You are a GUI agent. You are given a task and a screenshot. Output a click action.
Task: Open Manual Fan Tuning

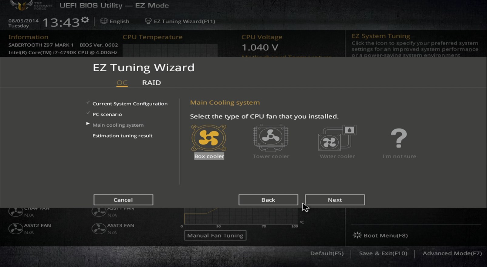coord(215,235)
